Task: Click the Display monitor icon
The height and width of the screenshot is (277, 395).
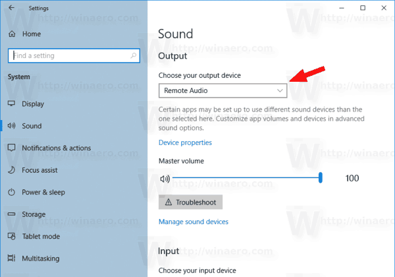Action: click(11, 104)
